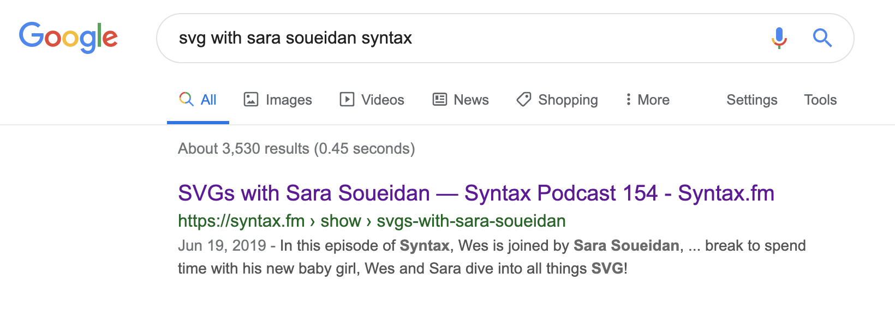
Task: Open the Settings menu
Action: [751, 100]
